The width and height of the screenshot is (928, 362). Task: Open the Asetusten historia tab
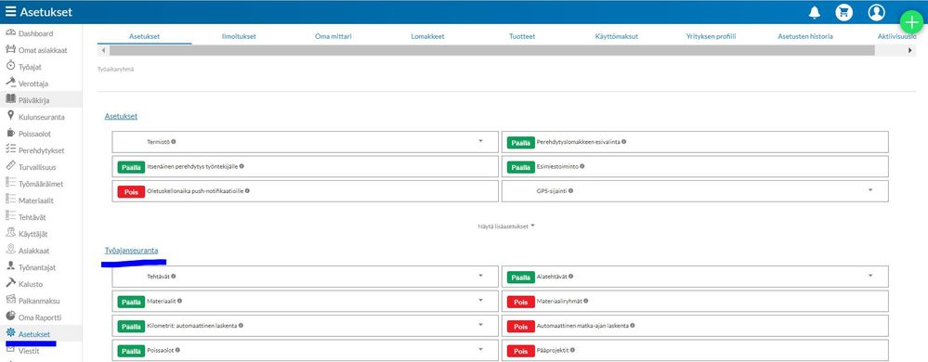point(804,36)
